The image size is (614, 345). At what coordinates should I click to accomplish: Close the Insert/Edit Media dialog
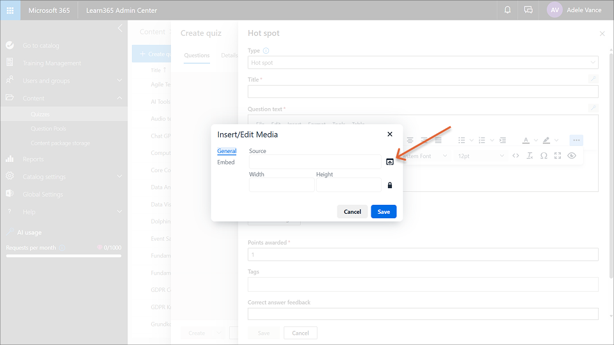pyautogui.click(x=390, y=134)
